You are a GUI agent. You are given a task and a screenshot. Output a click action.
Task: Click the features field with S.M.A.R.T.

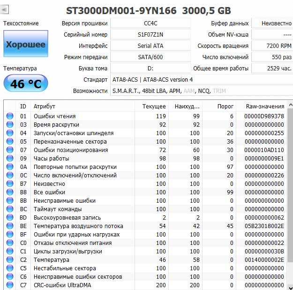click(x=202, y=91)
